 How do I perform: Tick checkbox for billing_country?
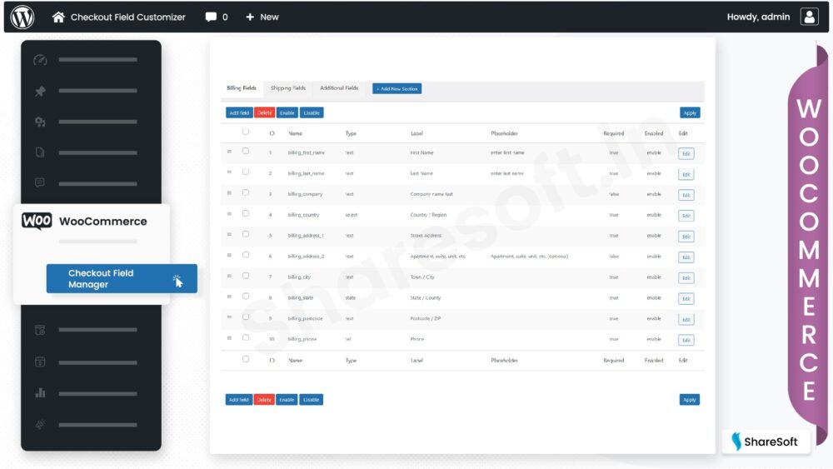(x=246, y=213)
